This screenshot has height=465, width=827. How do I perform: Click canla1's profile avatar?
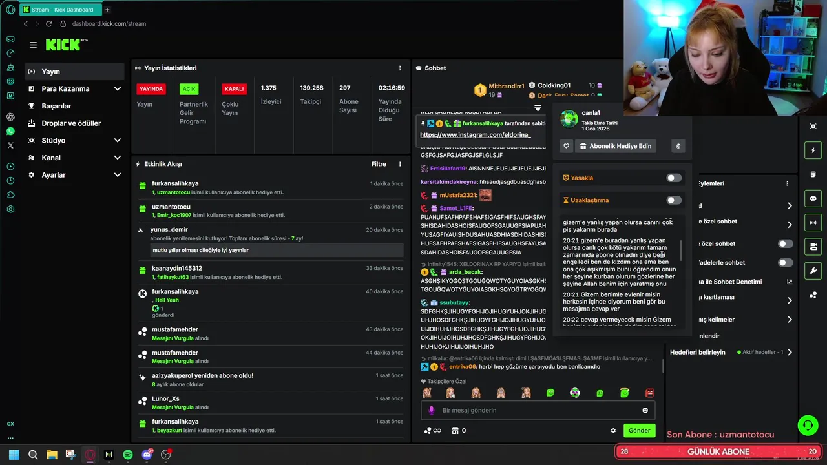coord(569,119)
